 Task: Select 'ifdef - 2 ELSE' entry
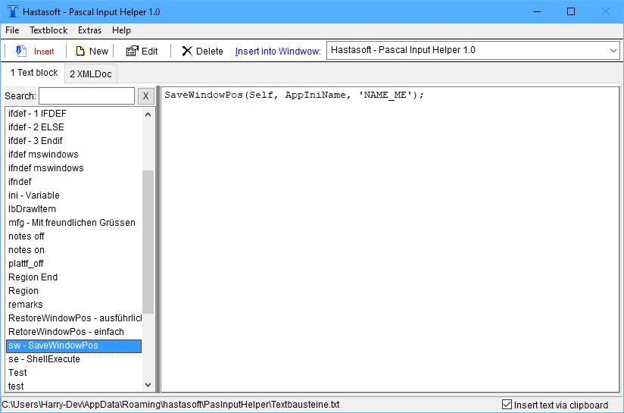click(x=74, y=127)
